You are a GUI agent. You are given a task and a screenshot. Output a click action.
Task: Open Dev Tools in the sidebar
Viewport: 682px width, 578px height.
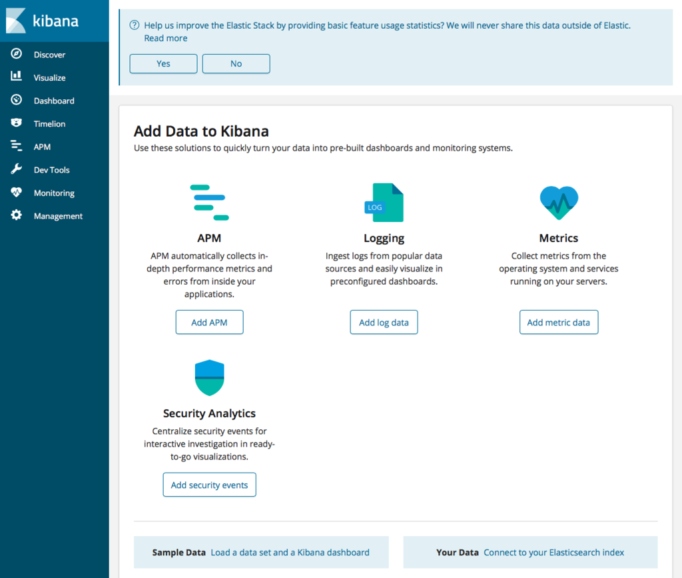tap(52, 170)
